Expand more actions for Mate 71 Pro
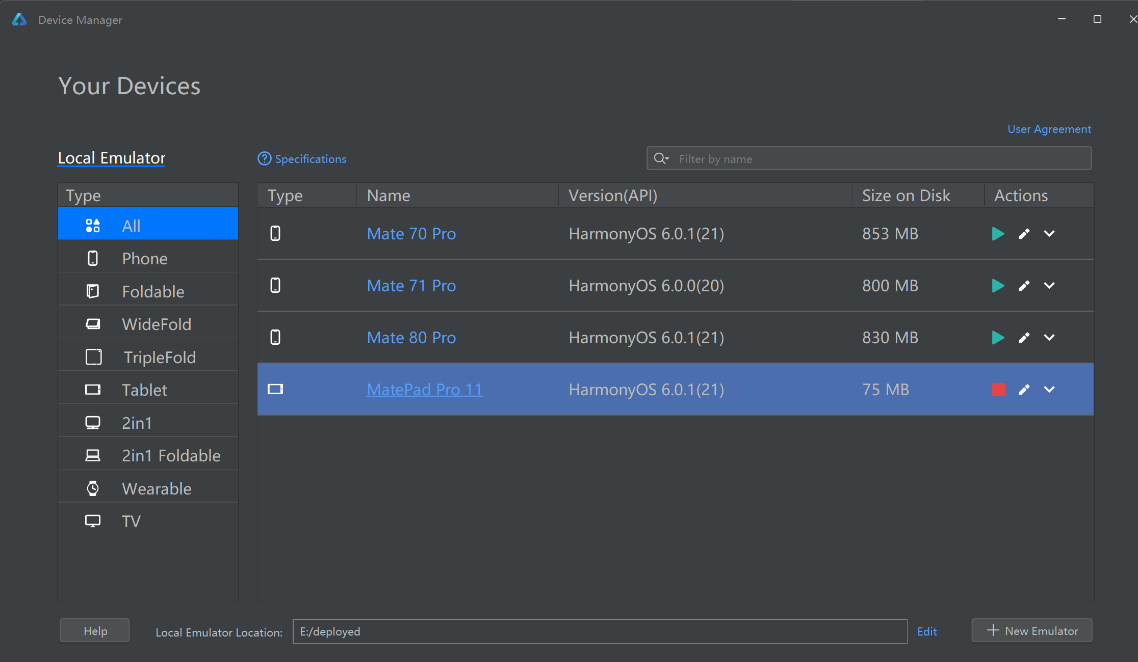This screenshot has width=1138, height=662. pos(1049,286)
